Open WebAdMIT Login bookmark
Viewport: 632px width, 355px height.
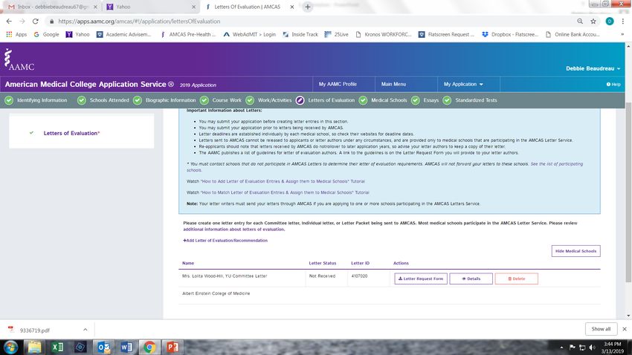[250, 35]
